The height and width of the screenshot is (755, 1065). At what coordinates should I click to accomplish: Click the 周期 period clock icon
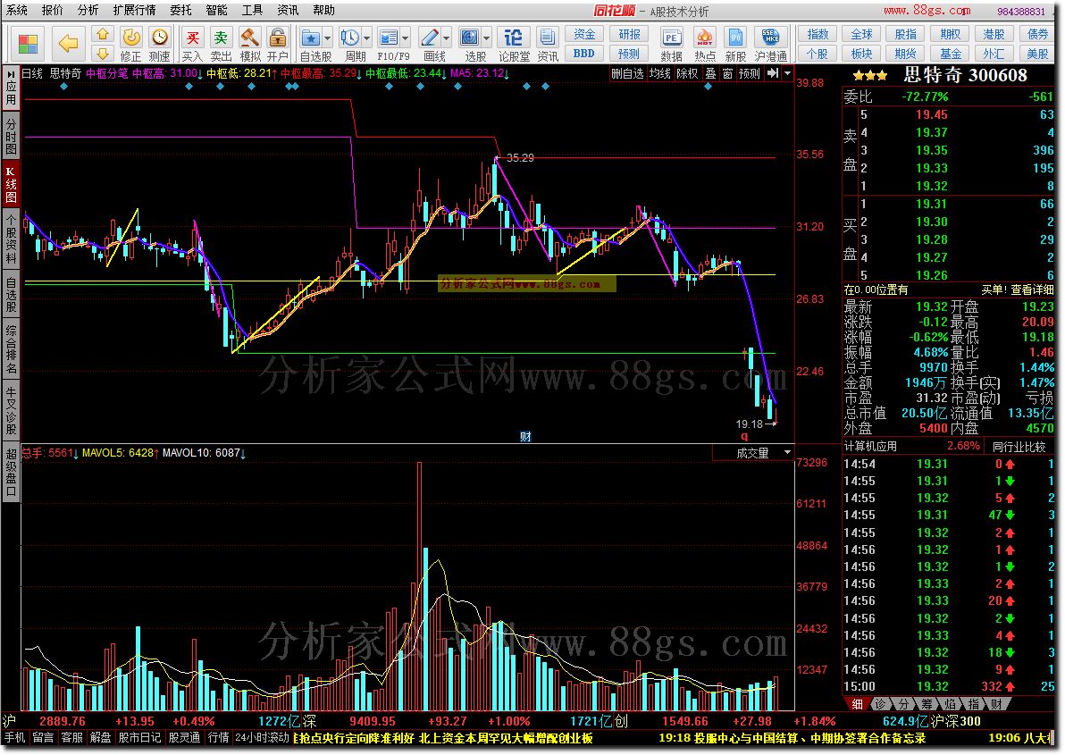350,38
